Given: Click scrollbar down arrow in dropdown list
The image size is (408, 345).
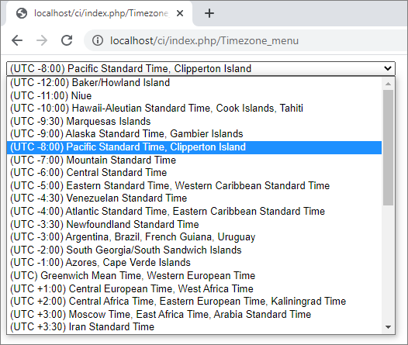Looking at the screenshot, I should point(388,327).
